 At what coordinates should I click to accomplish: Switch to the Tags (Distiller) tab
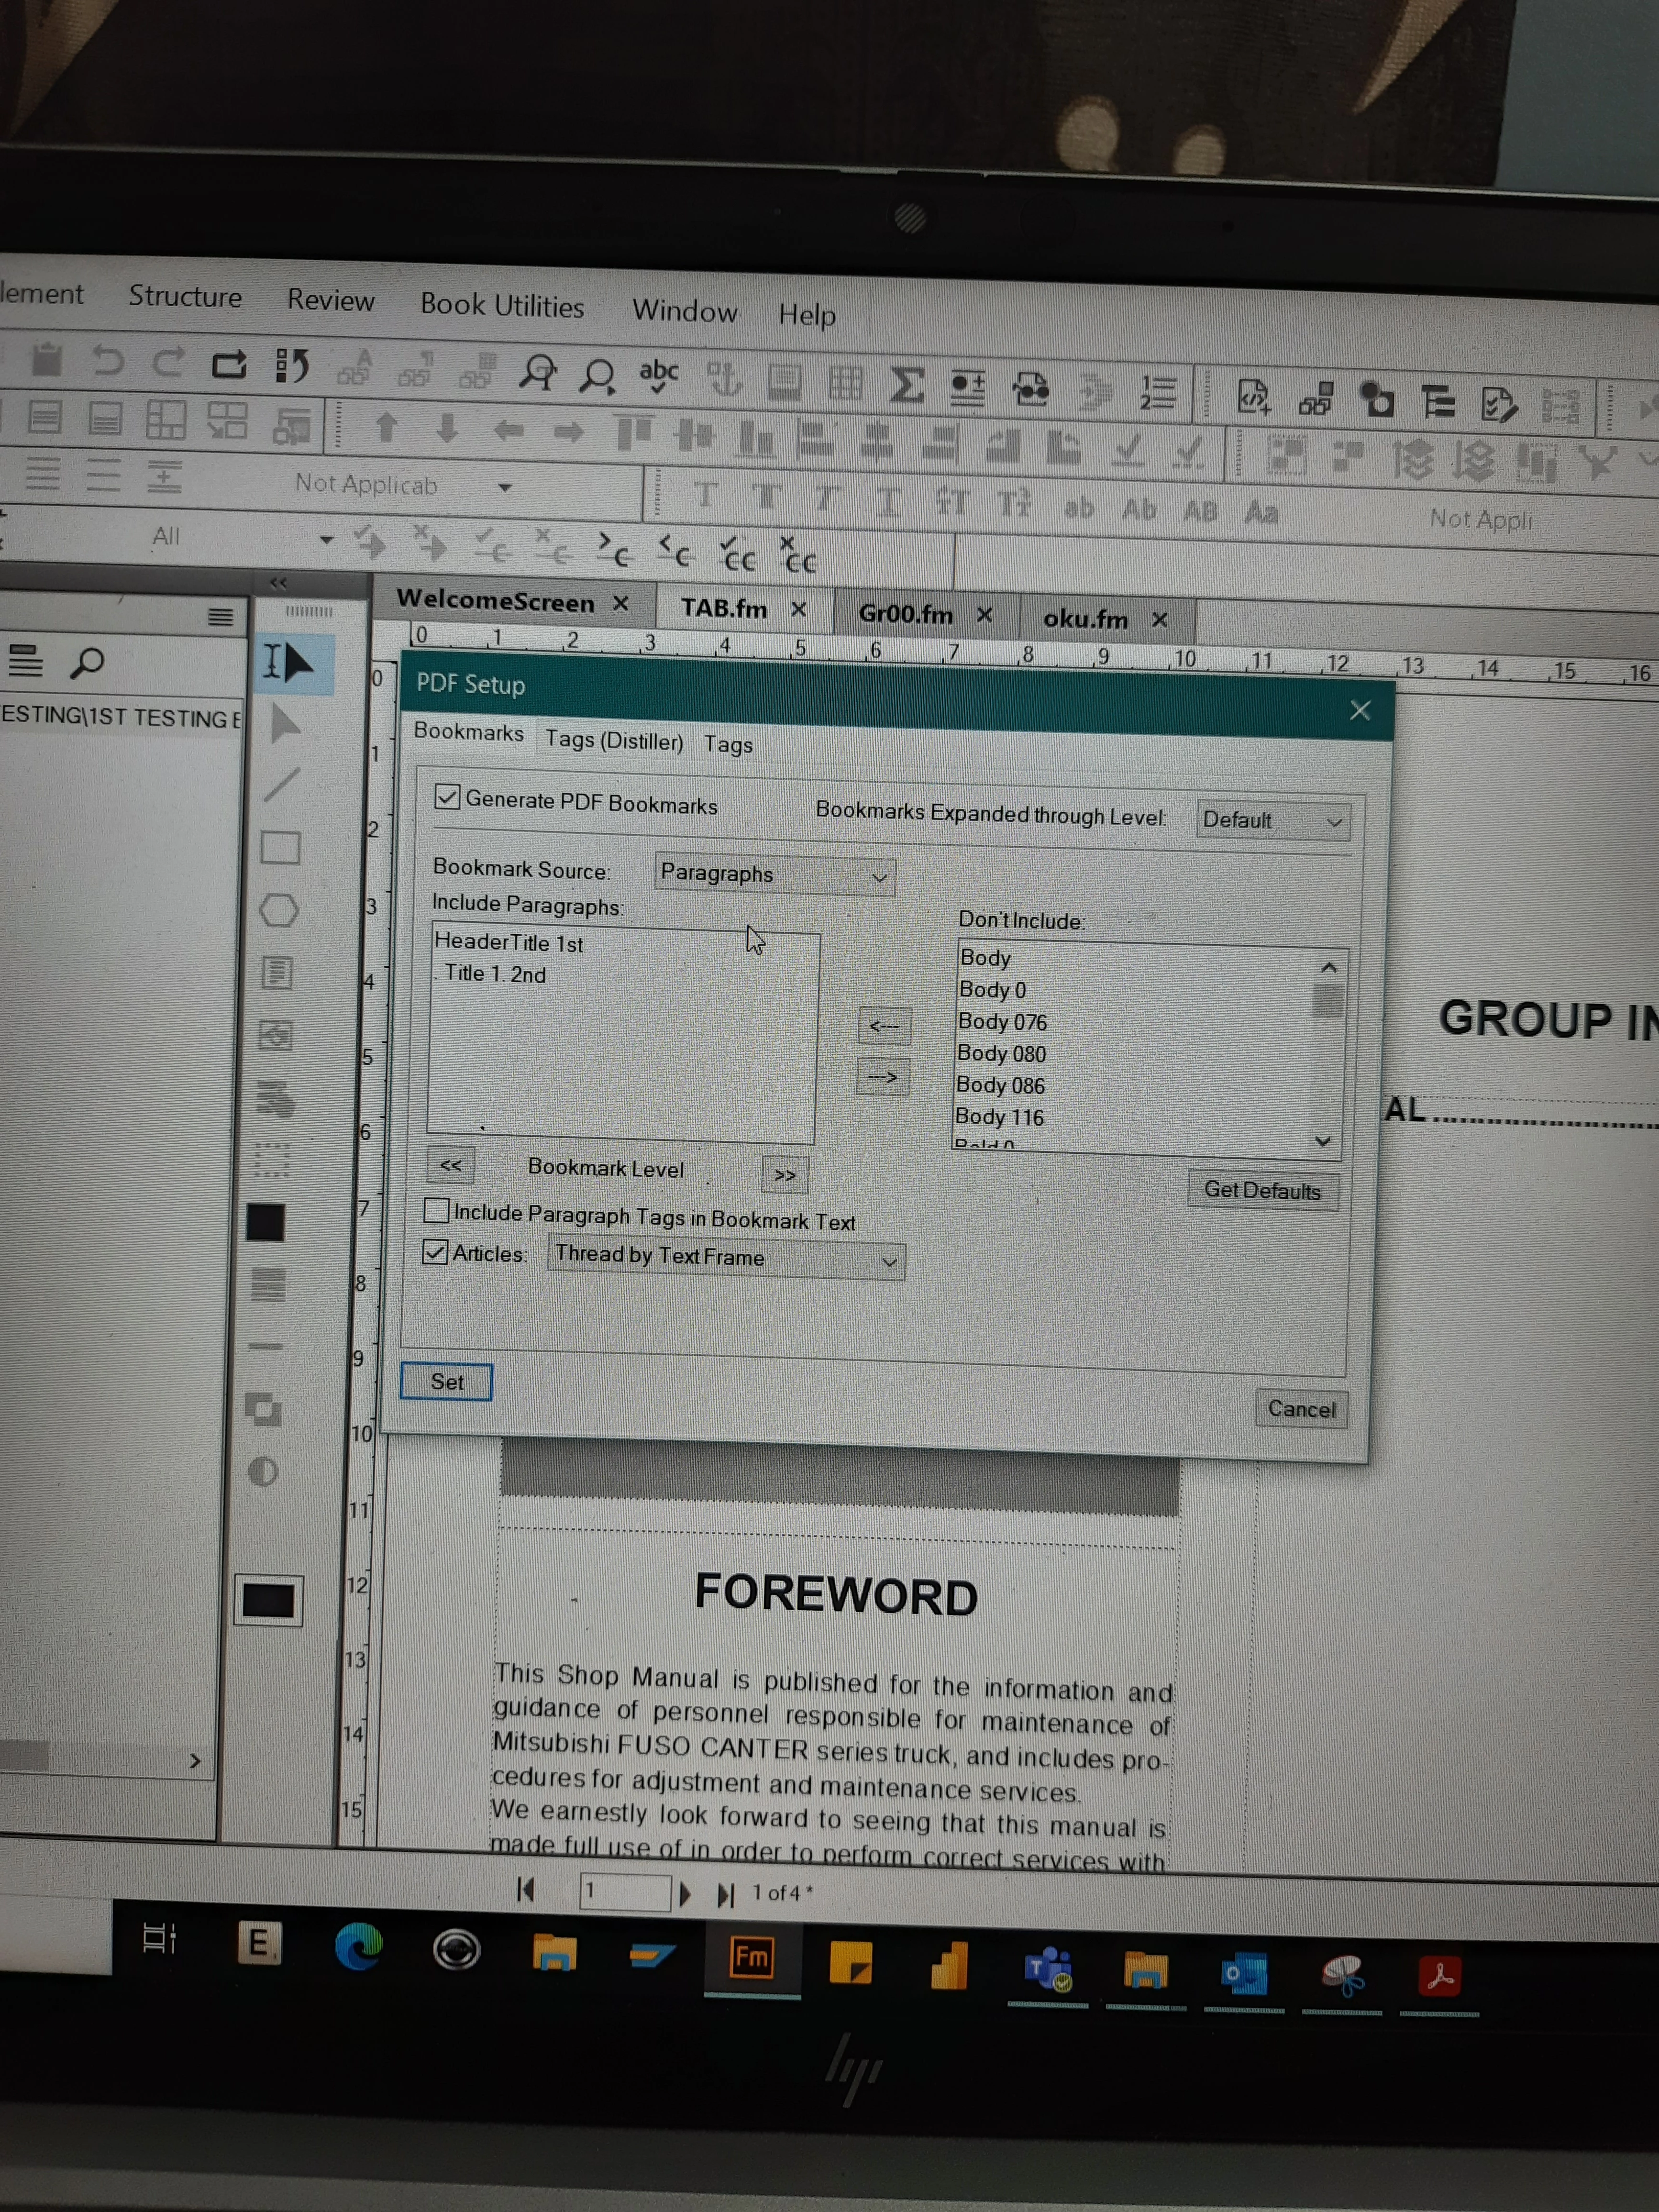click(x=614, y=740)
